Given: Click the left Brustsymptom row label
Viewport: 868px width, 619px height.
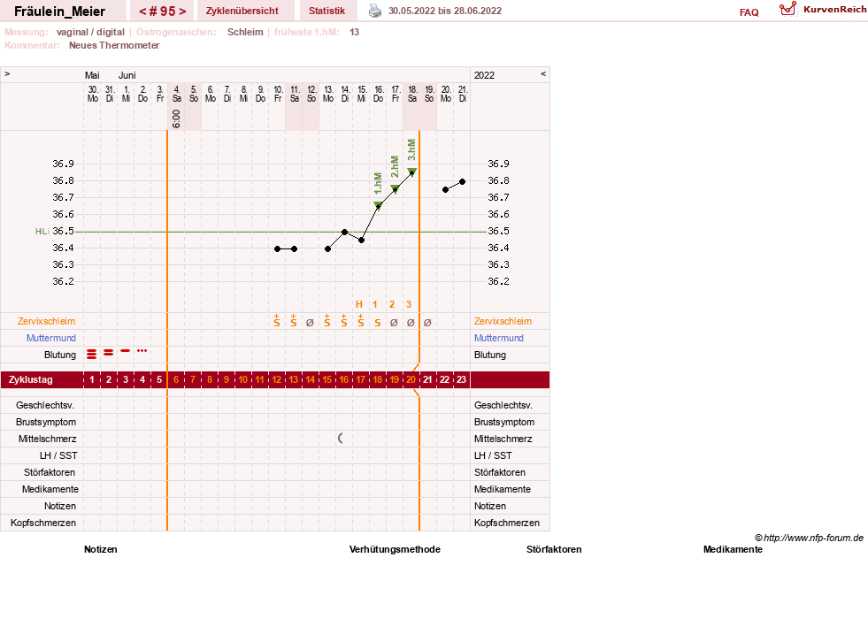Looking at the screenshot, I should pos(46,422).
